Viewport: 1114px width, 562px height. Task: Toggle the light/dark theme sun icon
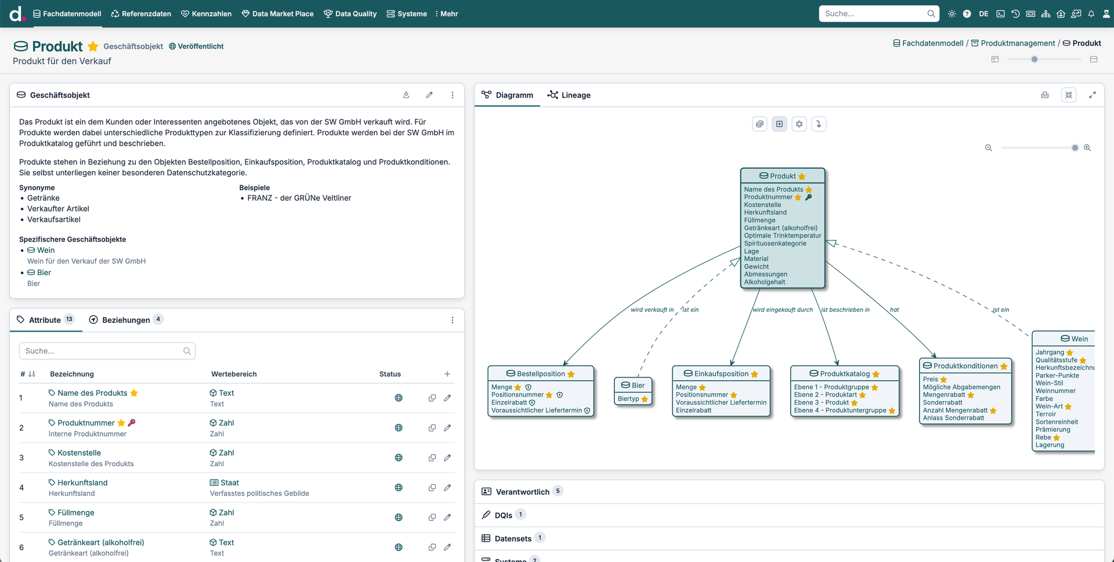point(952,14)
